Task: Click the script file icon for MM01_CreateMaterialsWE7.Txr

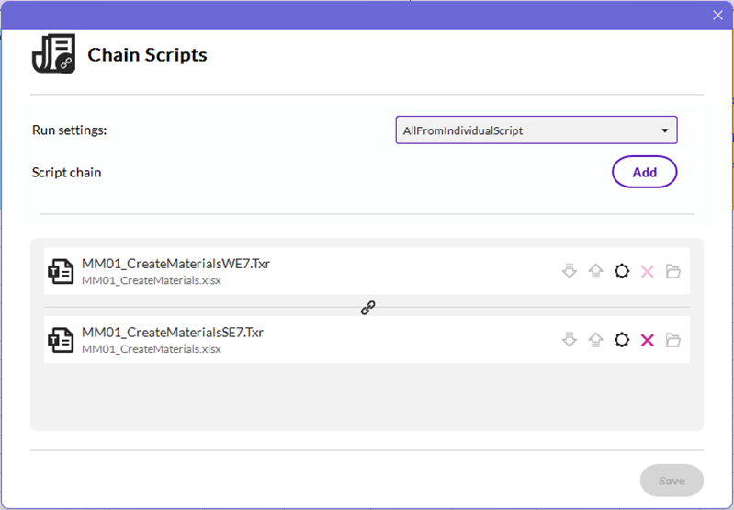Action: point(61,271)
